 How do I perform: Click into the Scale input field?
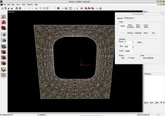tap(128, 51)
